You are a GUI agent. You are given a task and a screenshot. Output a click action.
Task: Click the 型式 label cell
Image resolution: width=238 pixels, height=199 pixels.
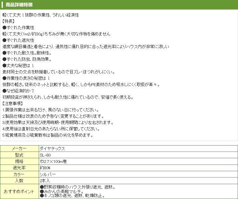tap(19, 155)
